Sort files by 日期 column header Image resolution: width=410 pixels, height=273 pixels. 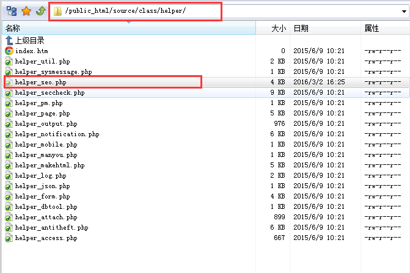coord(301,28)
